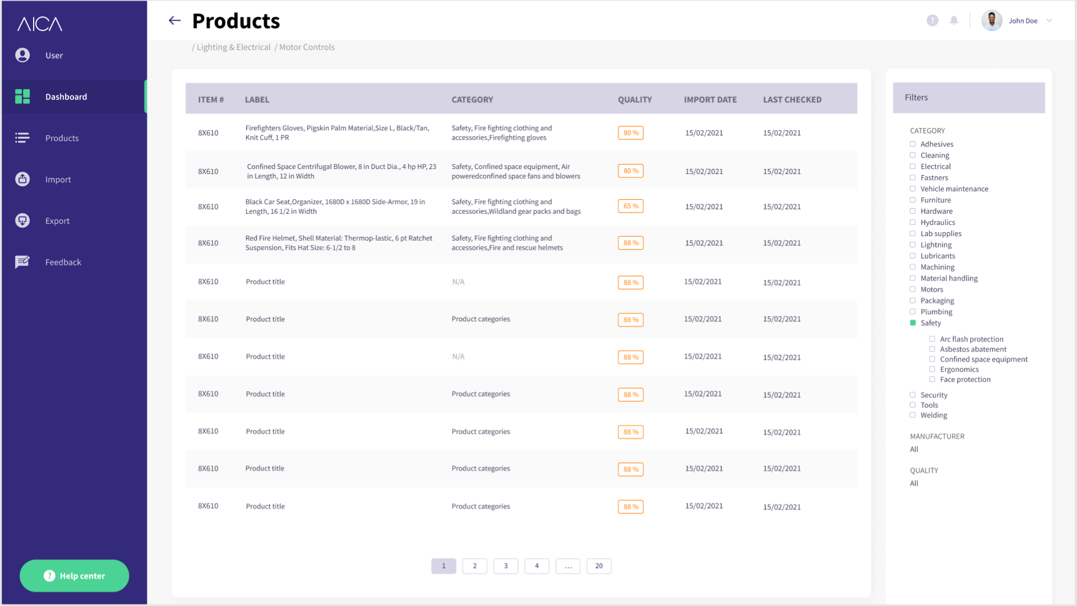Sort by IMPORT DATE column header
Image resolution: width=1077 pixels, height=606 pixels.
710,99
